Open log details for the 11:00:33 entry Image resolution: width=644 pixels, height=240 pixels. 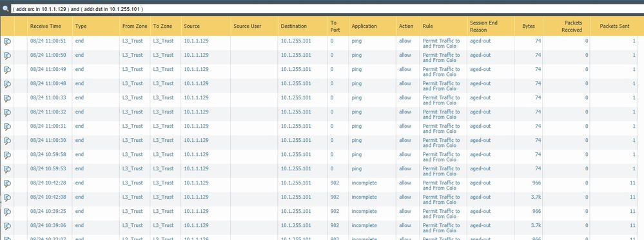7,98
